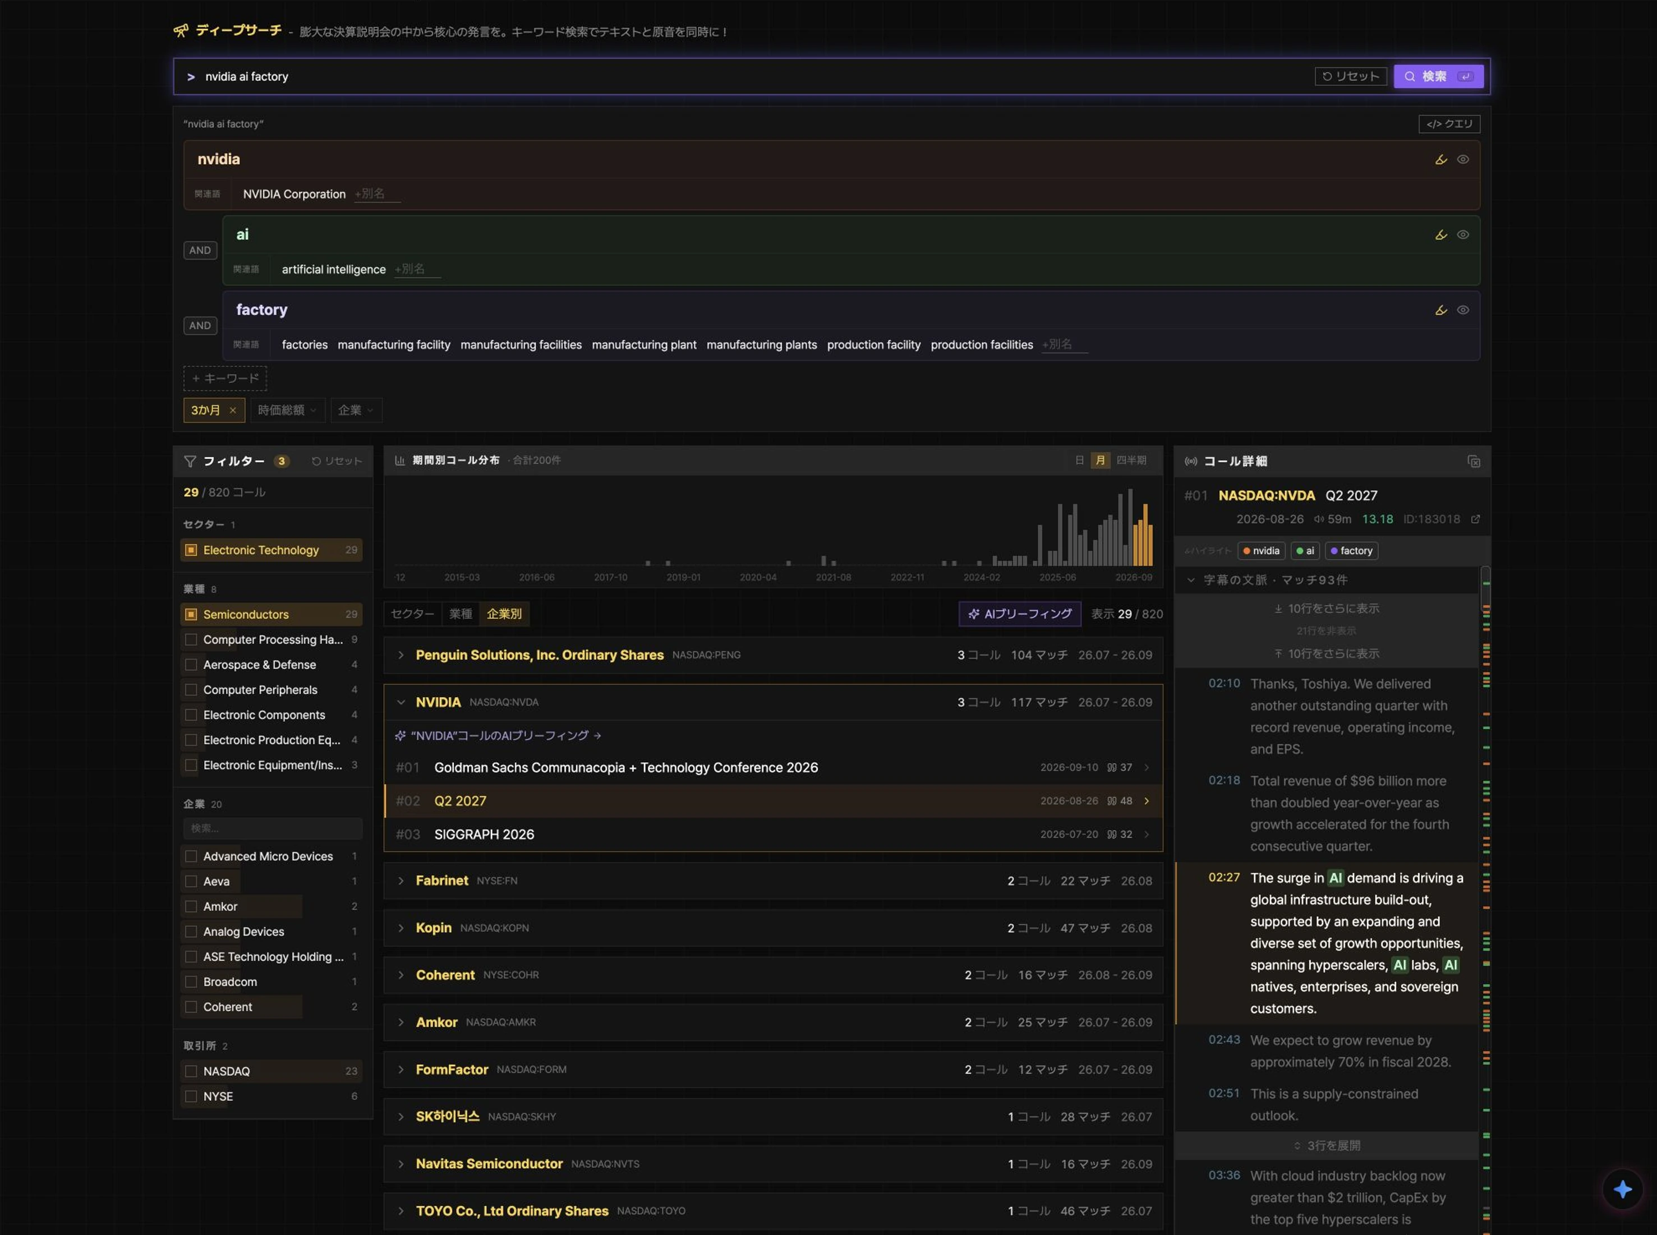Uncheck the Electronic Technology sector checkbox
1657x1235 pixels.
tap(191, 550)
